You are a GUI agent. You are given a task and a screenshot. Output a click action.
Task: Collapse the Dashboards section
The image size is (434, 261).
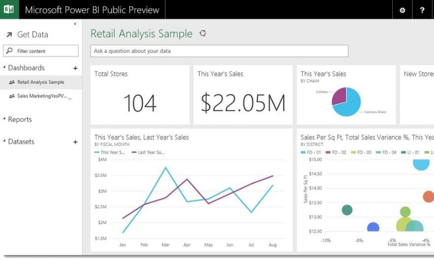[x=4, y=67]
